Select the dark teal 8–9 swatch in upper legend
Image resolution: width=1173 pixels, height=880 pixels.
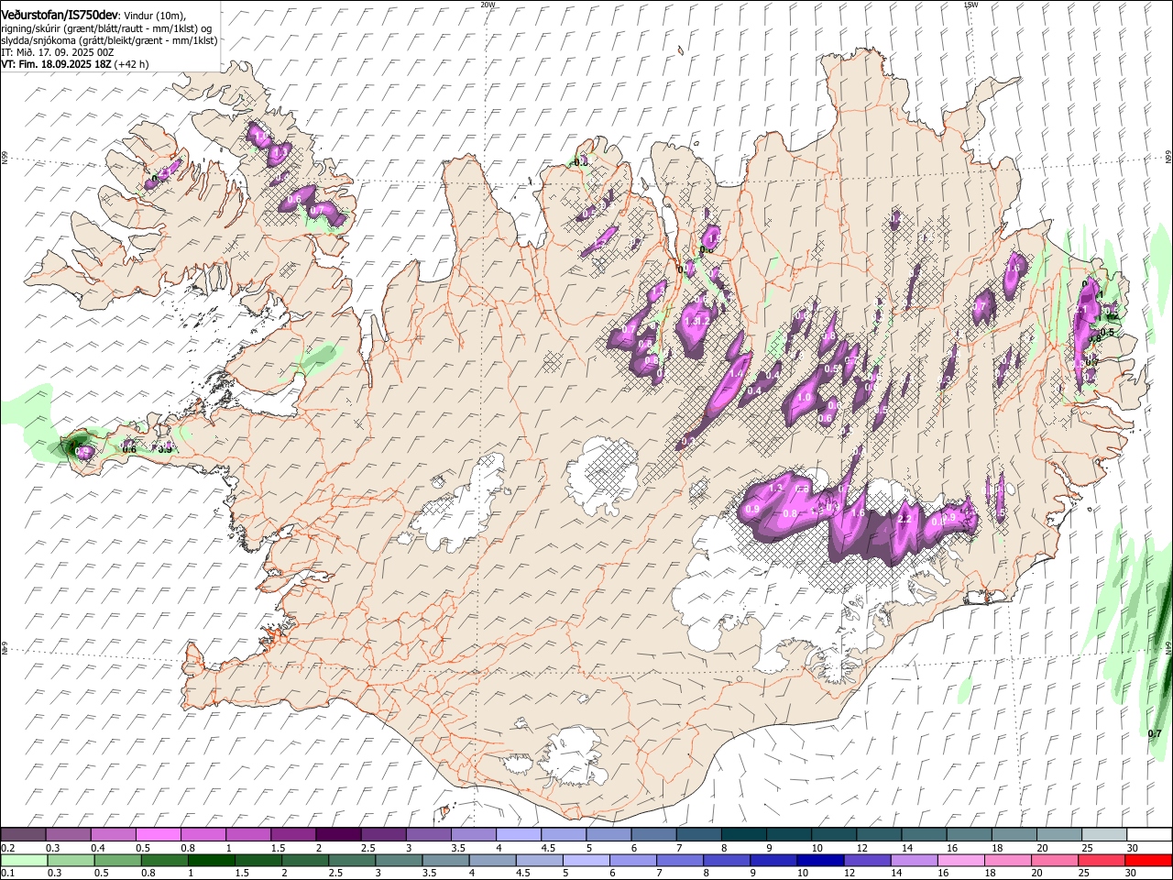pyautogui.click(x=742, y=835)
